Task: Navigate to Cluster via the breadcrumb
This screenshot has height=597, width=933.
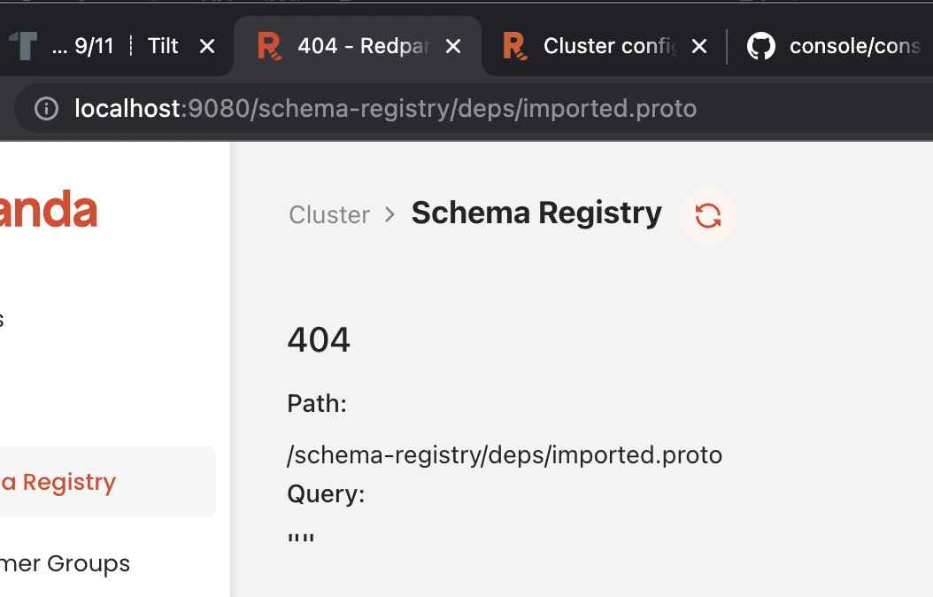Action: [328, 215]
